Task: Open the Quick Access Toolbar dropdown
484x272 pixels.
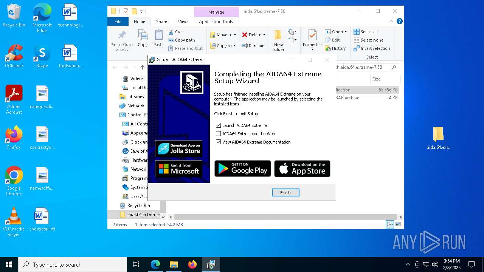Action: pyautogui.click(x=141, y=12)
